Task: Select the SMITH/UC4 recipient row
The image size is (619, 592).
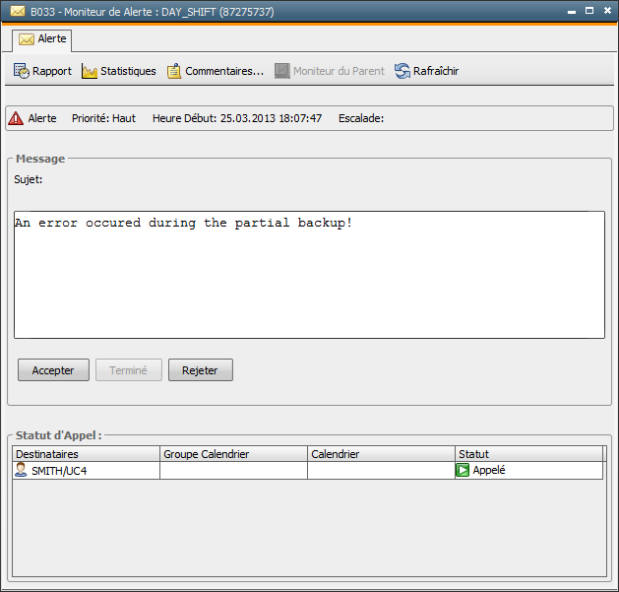Action: (89, 471)
